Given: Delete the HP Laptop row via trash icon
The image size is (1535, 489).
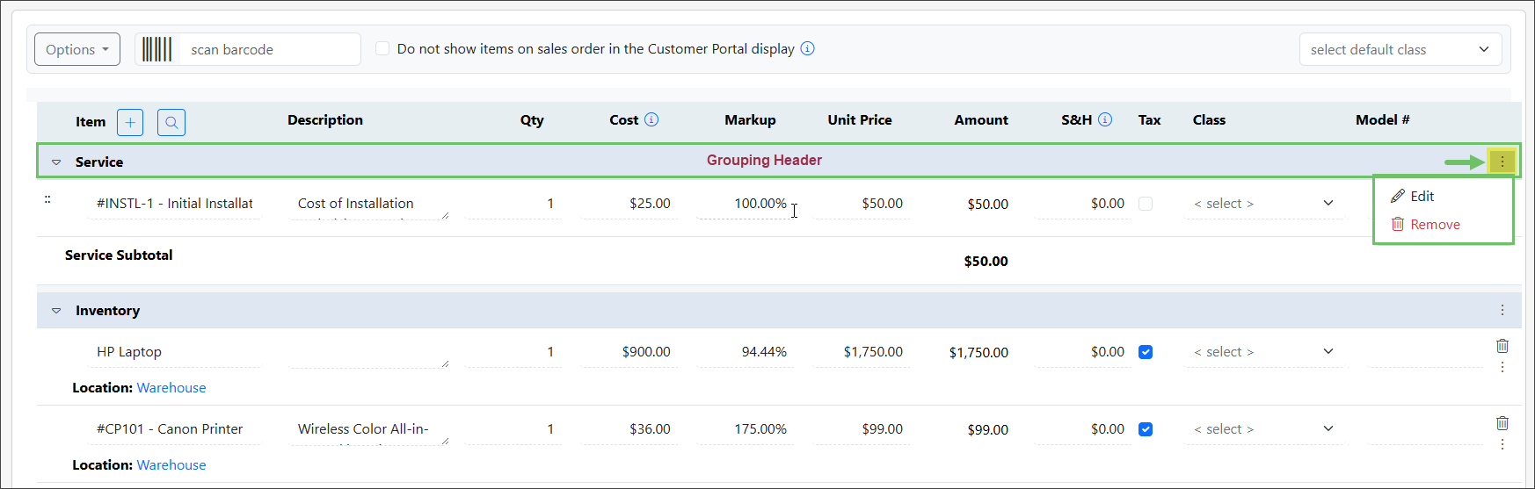Looking at the screenshot, I should [x=1502, y=346].
